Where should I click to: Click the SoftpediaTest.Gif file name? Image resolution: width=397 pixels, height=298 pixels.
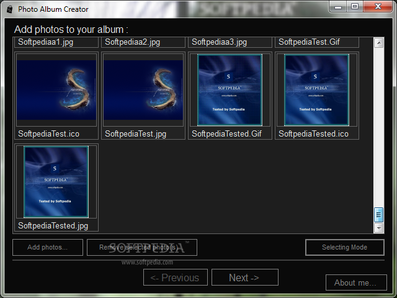pyautogui.click(x=309, y=42)
